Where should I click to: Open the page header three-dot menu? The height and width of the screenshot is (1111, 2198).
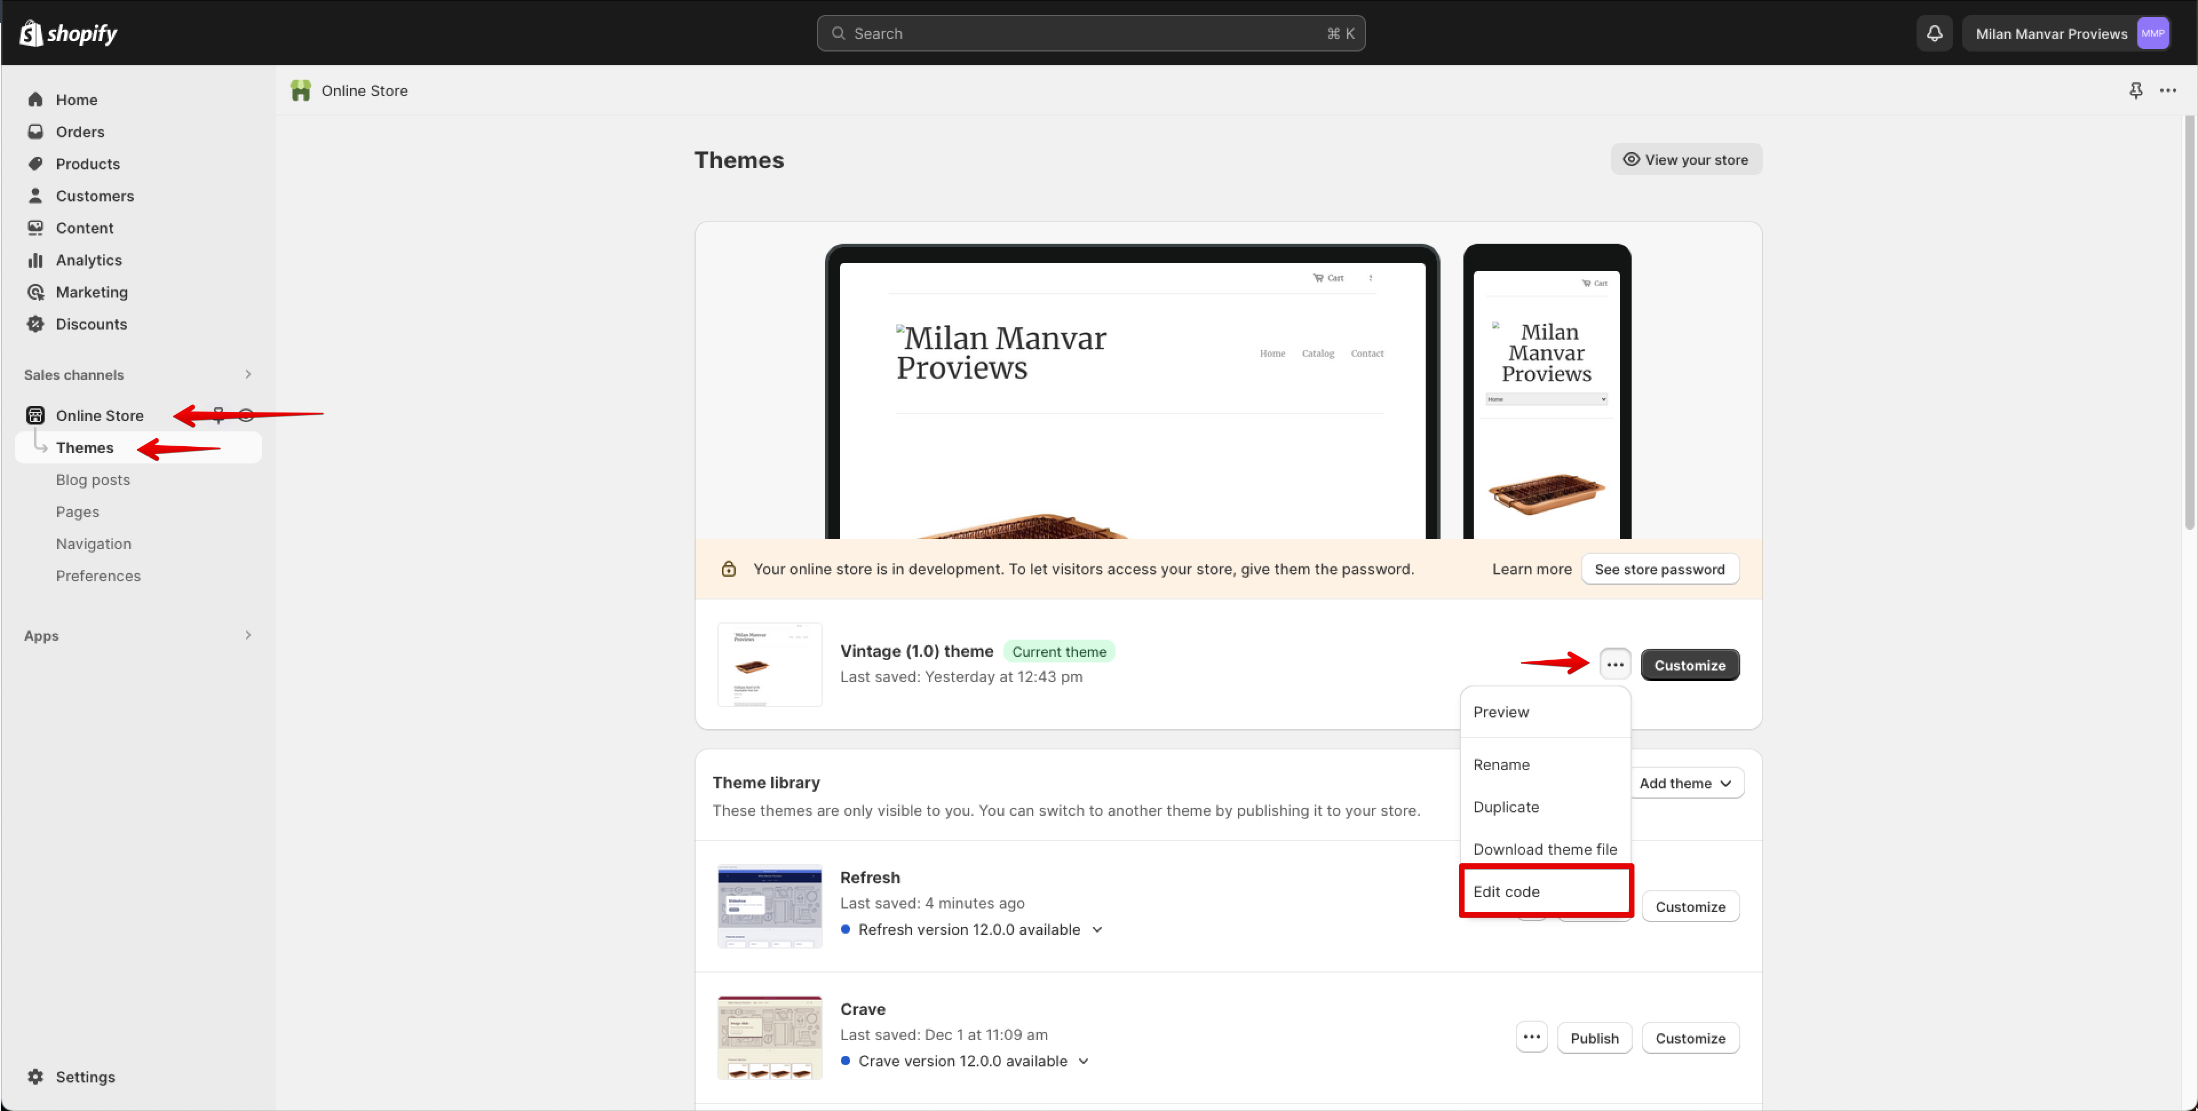click(x=2168, y=90)
